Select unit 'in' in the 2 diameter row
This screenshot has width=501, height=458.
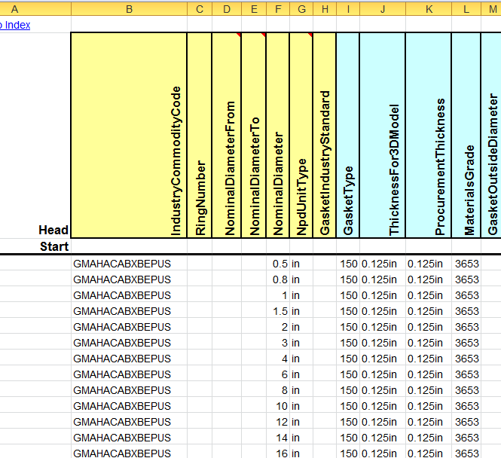pos(301,327)
